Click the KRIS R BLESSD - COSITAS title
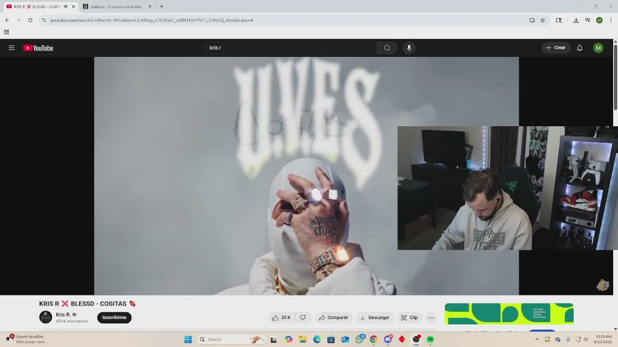 tap(87, 304)
